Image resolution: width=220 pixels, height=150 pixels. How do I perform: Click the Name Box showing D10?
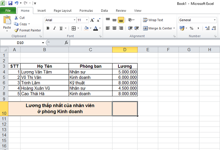coord(20,43)
